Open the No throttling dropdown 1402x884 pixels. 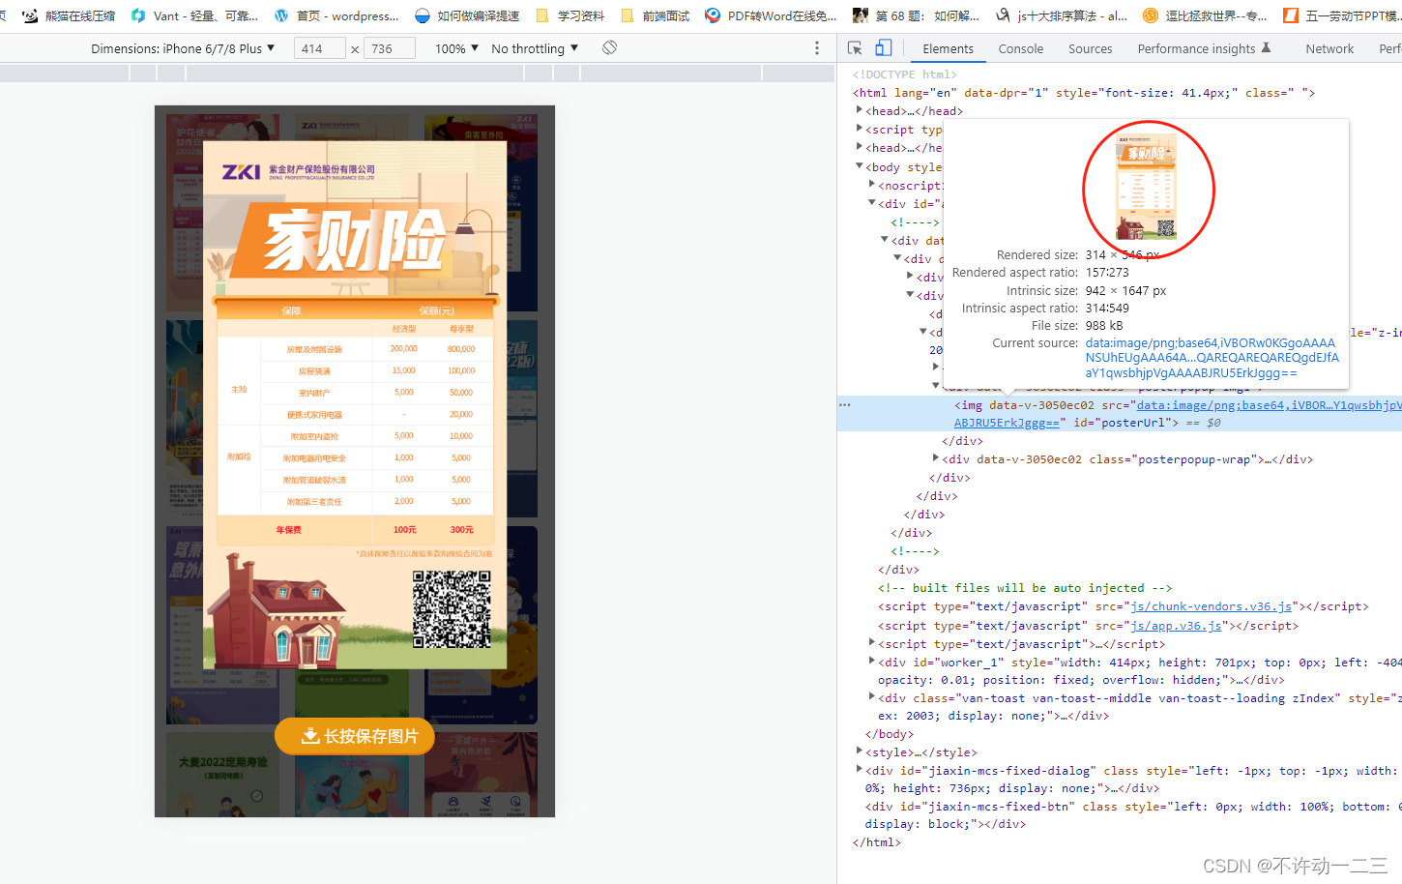535,48
